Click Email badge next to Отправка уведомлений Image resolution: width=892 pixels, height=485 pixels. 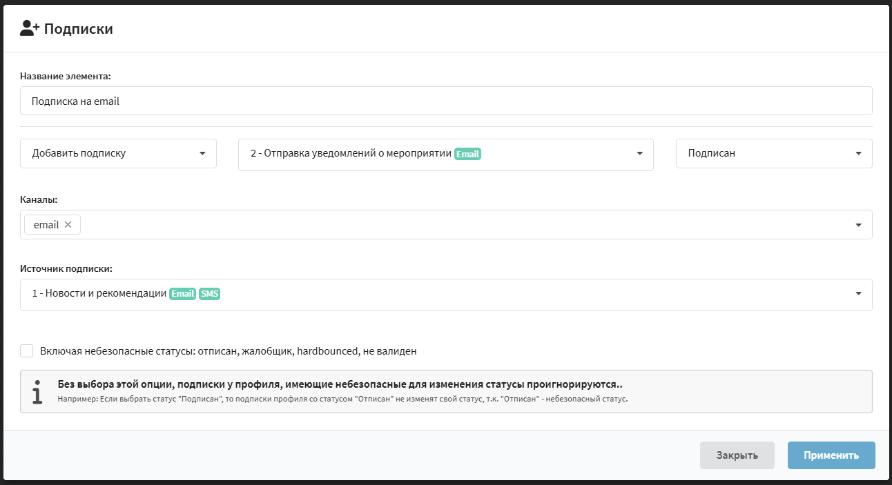467,154
